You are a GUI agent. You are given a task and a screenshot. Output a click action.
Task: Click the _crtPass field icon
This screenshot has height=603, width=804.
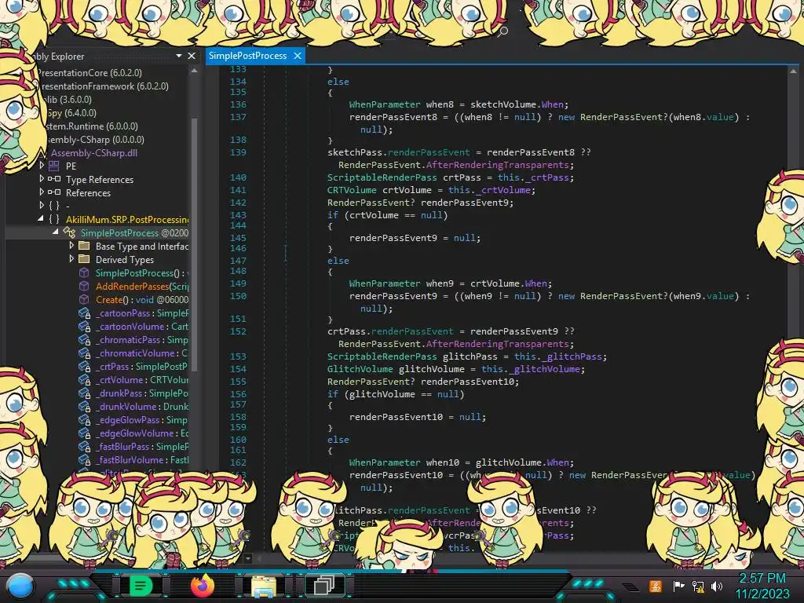84,366
